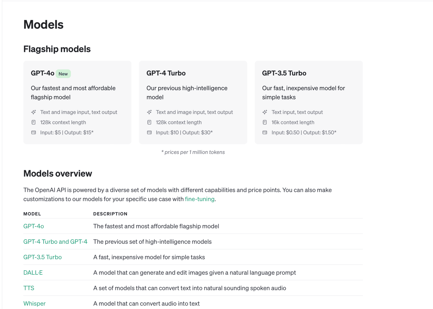
Task: Open the fine-tuning link
Action: pos(200,199)
